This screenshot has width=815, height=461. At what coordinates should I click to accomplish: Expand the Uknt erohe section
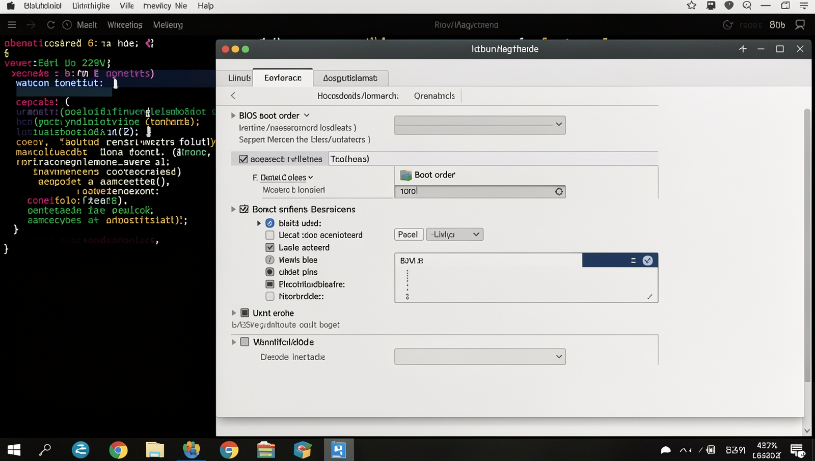[234, 313]
